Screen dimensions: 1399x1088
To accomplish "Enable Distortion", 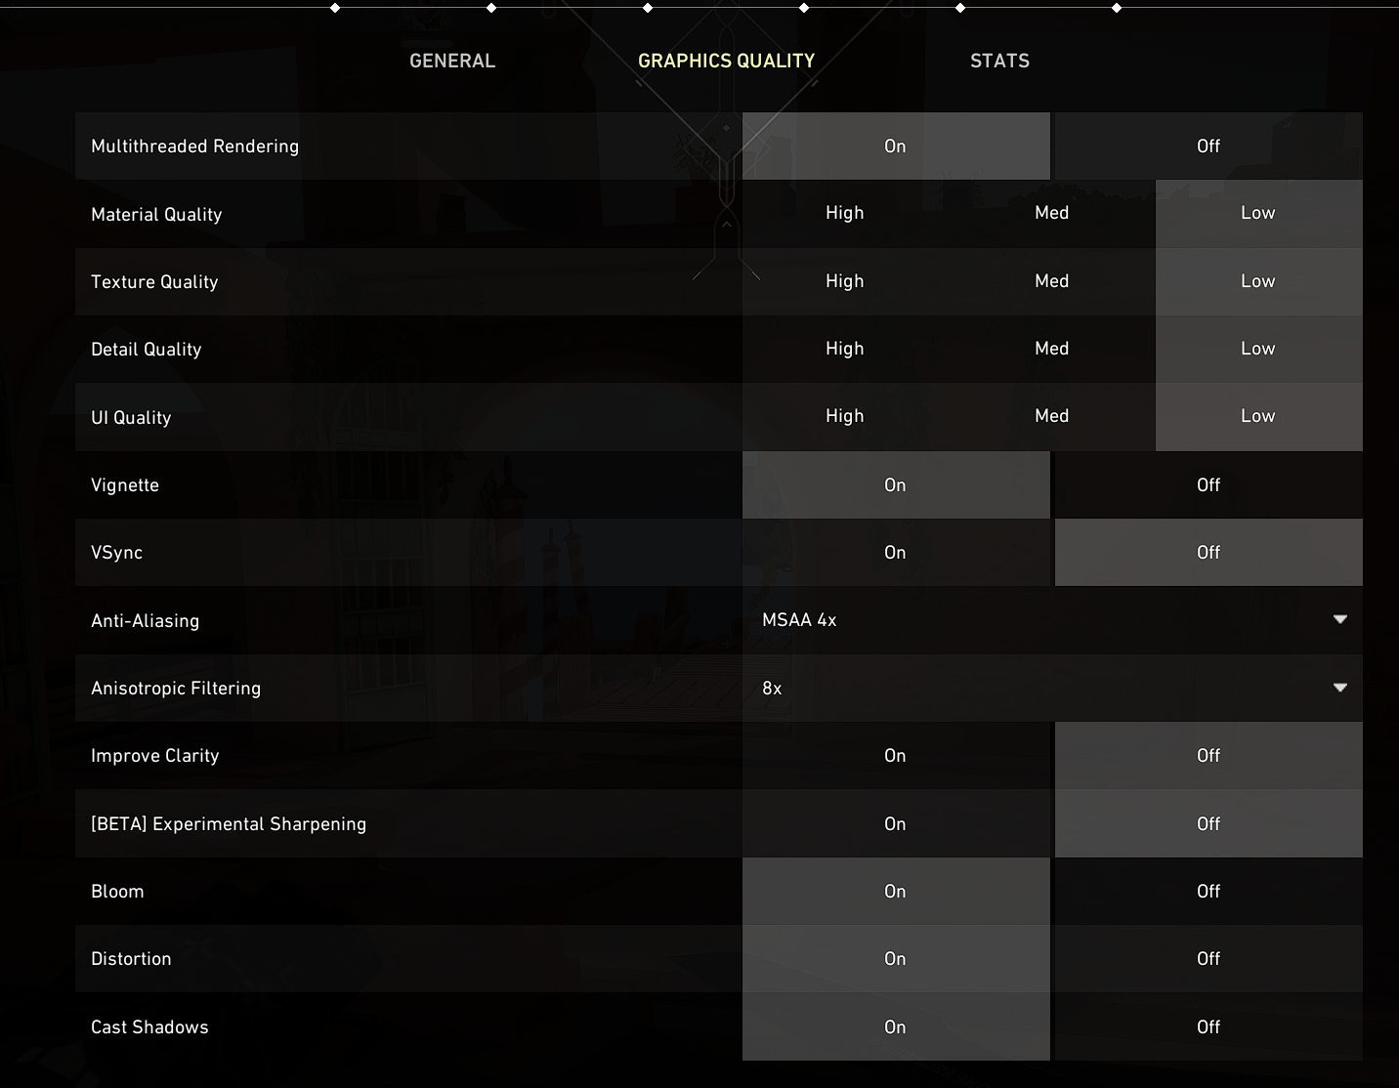I will [x=896, y=959].
